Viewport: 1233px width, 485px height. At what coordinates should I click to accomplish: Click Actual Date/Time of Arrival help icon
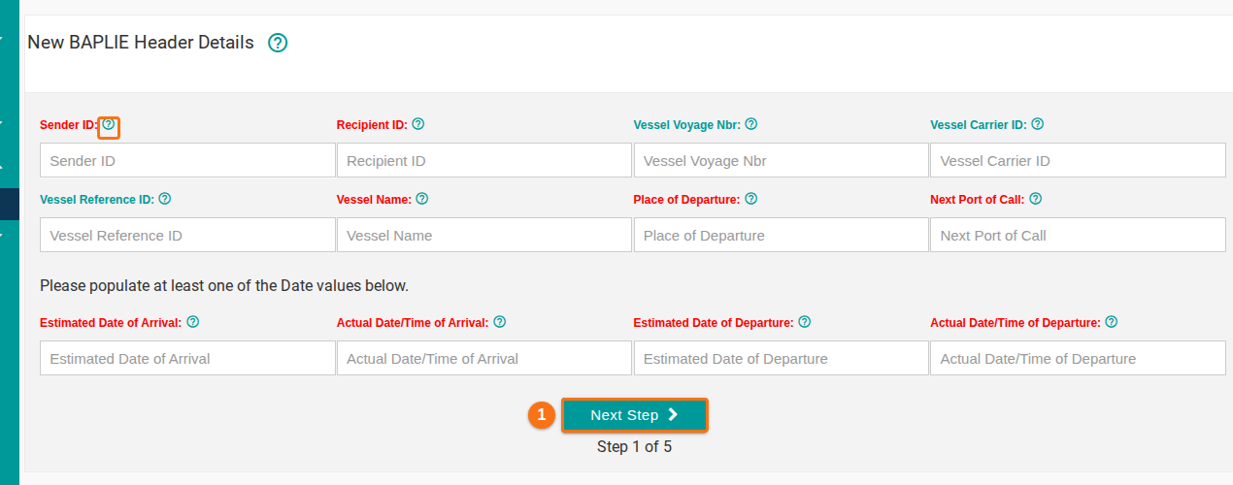(500, 322)
